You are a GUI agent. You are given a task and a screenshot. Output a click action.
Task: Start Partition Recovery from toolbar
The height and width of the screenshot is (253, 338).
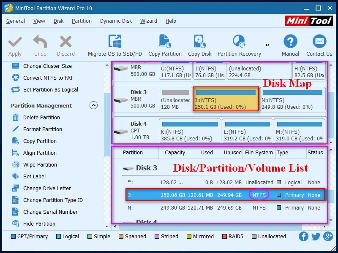(x=239, y=46)
